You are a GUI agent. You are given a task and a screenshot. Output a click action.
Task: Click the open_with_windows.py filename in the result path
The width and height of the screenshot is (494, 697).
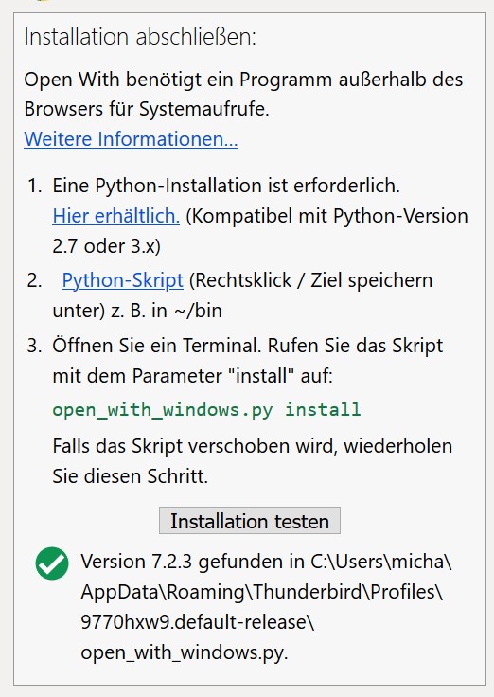(184, 652)
